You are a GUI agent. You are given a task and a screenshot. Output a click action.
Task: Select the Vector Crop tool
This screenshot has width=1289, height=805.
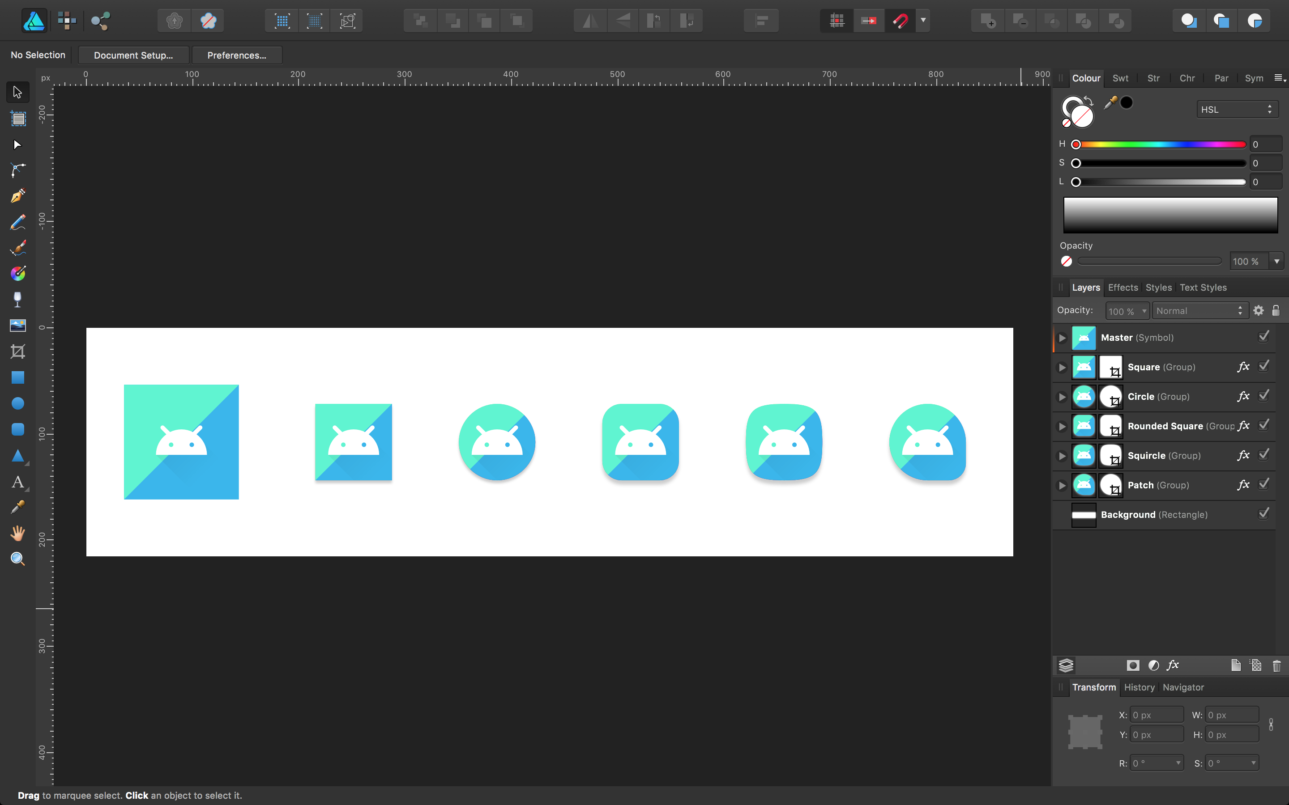click(x=17, y=352)
